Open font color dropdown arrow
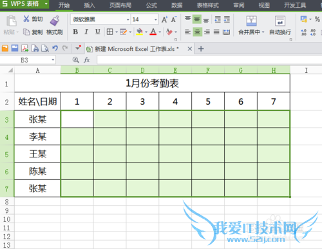The height and width of the screenshot is (249, 322). click(160, 32)
